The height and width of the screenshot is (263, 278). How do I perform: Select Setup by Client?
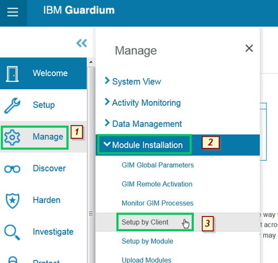(x=145, y=222)
